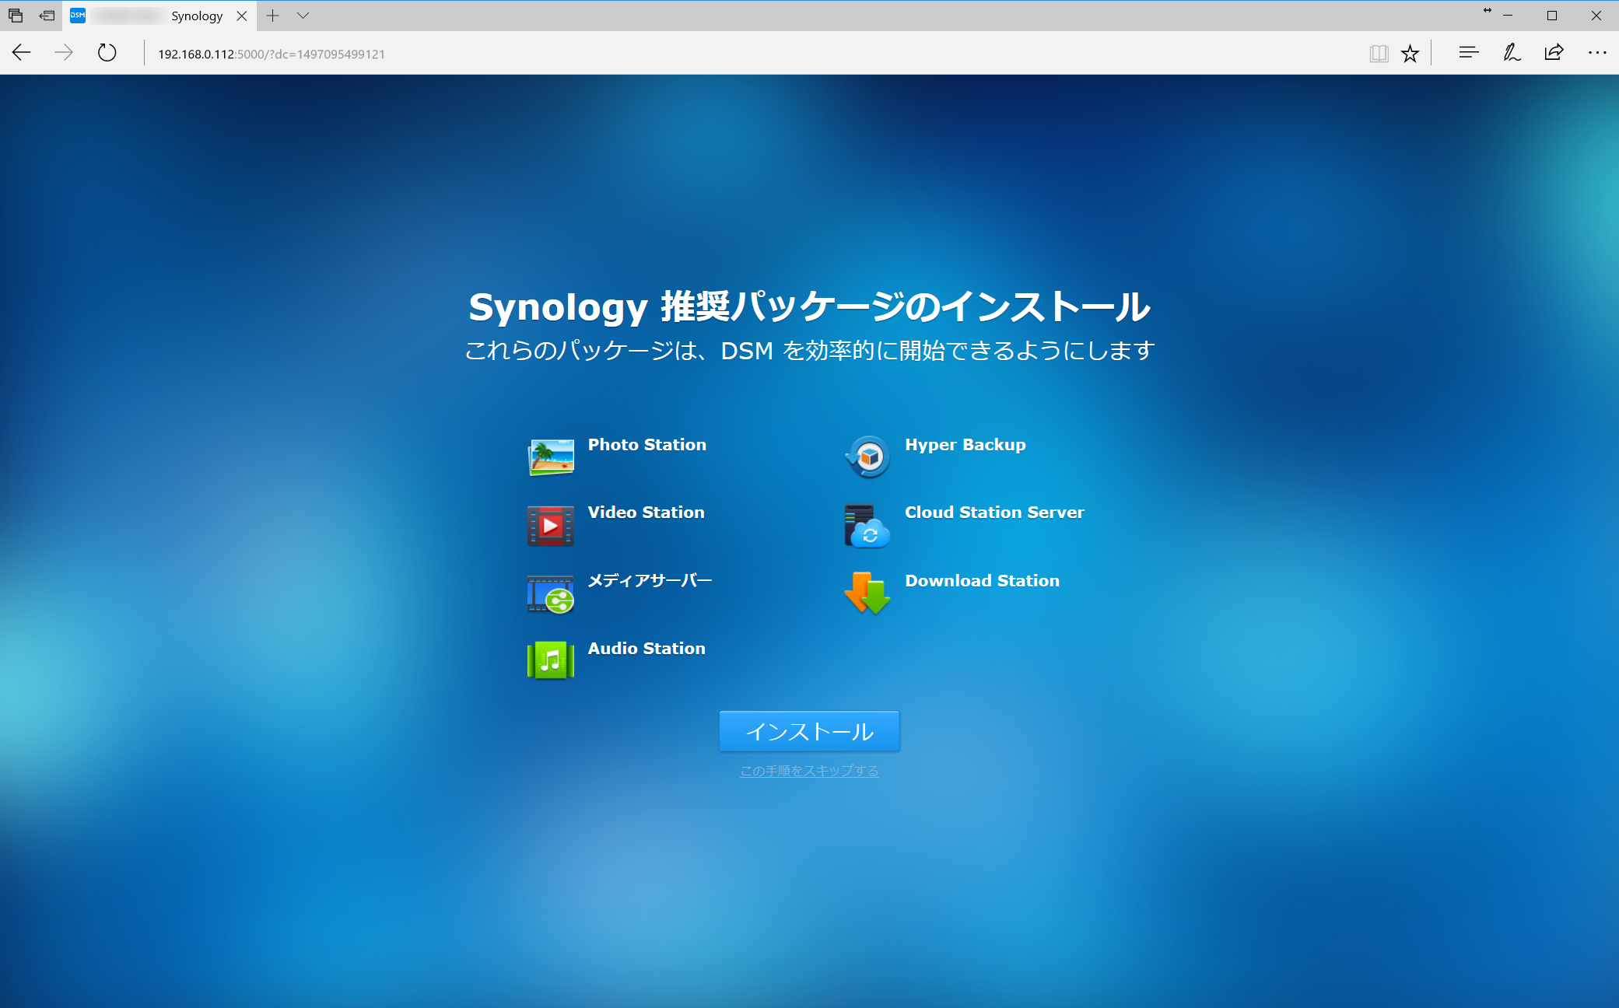Click the Audio Station music icon

[551, 660]
